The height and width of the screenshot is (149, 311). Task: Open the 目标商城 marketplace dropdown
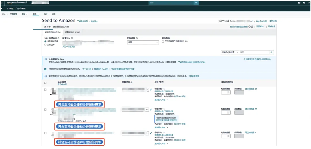(x=143, y=42)
